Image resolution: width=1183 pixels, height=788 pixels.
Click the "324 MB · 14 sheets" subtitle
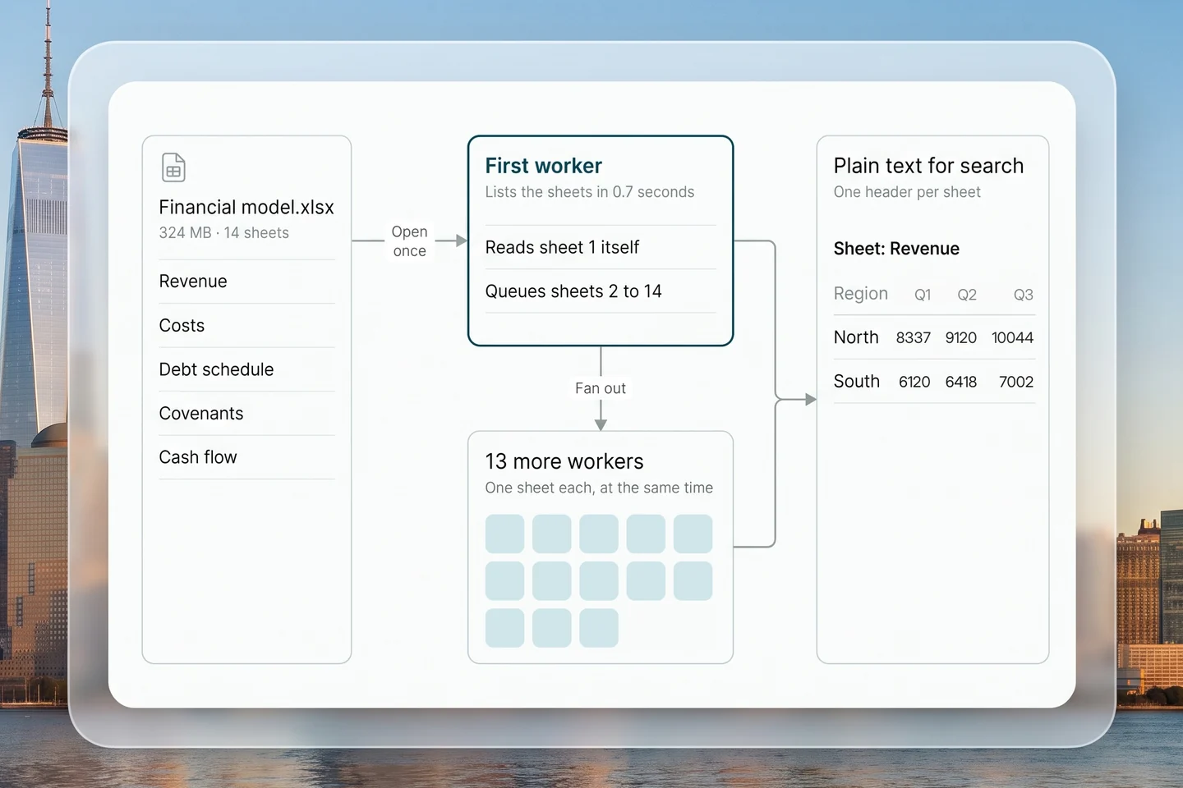224,233
